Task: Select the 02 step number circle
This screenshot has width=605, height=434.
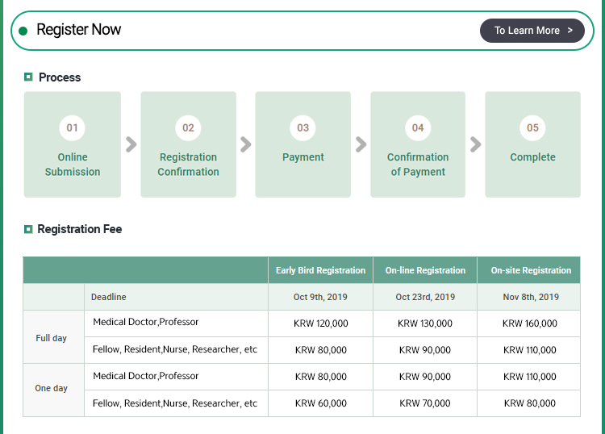Action: [x=188, y=127]
